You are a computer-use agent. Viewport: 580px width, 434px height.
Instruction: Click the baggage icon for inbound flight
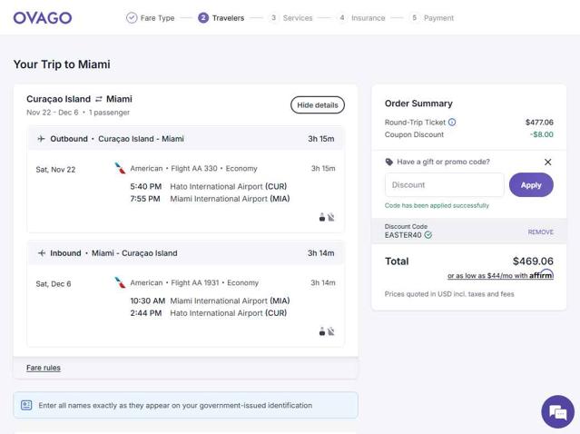322,331
